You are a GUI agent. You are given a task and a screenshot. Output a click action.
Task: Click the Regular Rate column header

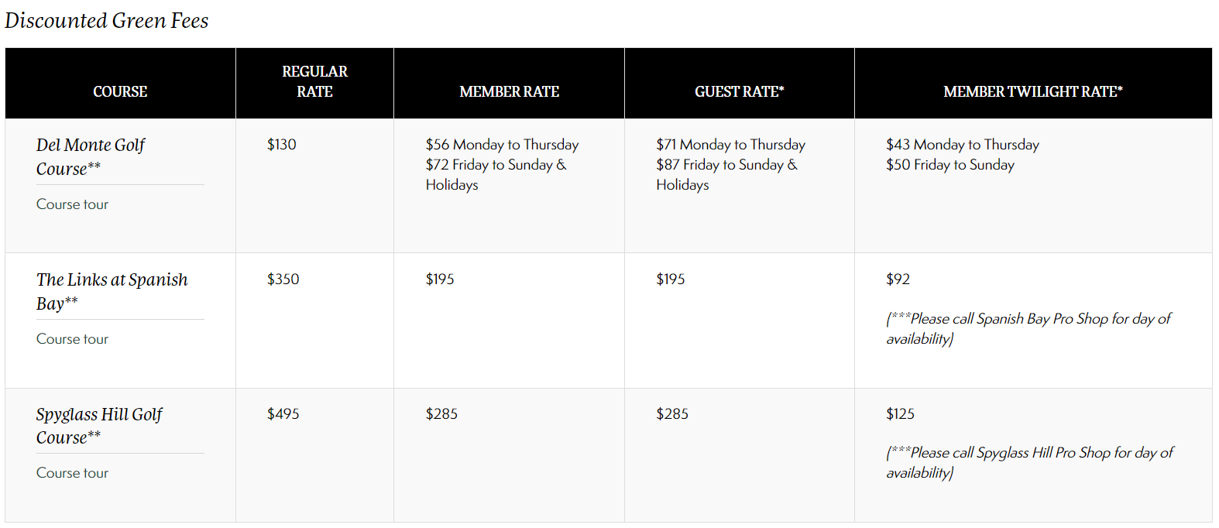click(314, 81)
